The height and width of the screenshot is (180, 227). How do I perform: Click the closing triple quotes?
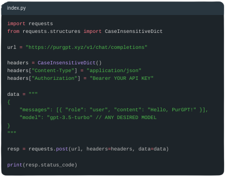click(x=12, y=133)
